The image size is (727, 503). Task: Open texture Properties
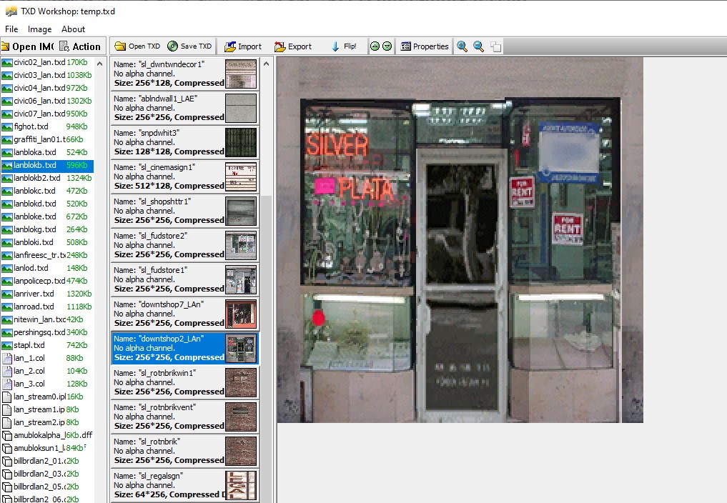click(x=424, y=46)
